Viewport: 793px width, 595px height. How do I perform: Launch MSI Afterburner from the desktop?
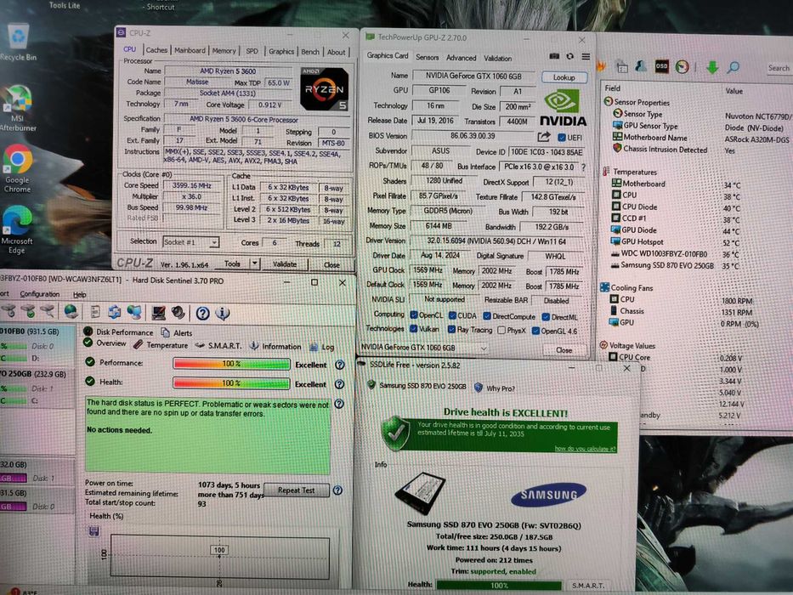(x=18, y=108)
